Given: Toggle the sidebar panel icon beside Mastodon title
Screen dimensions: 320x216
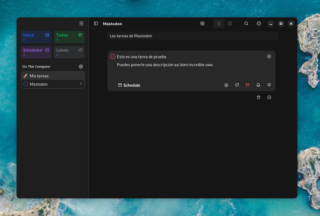Looking at the screenshot, I should click(96, 24).
